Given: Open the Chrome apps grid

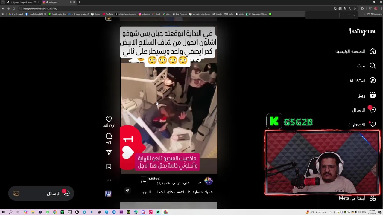Looking at the screenshot, I should [3, 14].
